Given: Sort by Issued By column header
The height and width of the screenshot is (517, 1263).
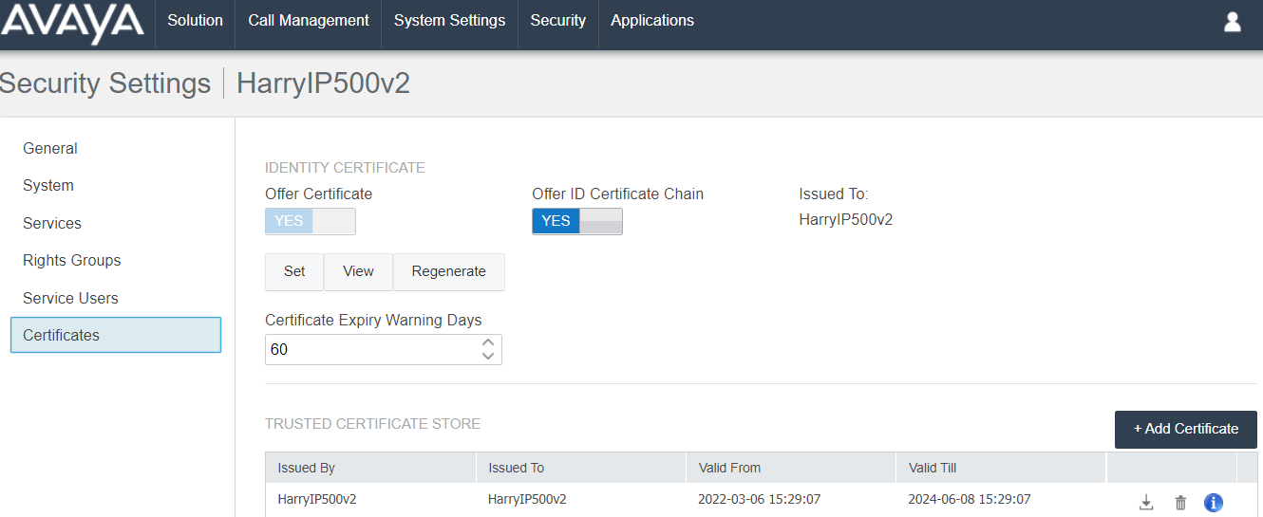Looking at the screenshot, I should tap(370, 468).
